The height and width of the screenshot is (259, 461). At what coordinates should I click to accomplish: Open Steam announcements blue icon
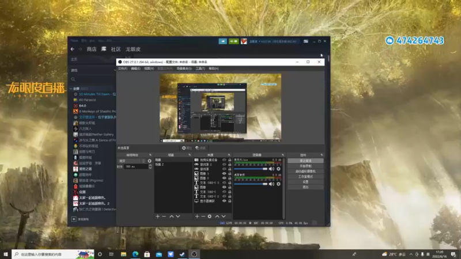(x=222, y=41)
